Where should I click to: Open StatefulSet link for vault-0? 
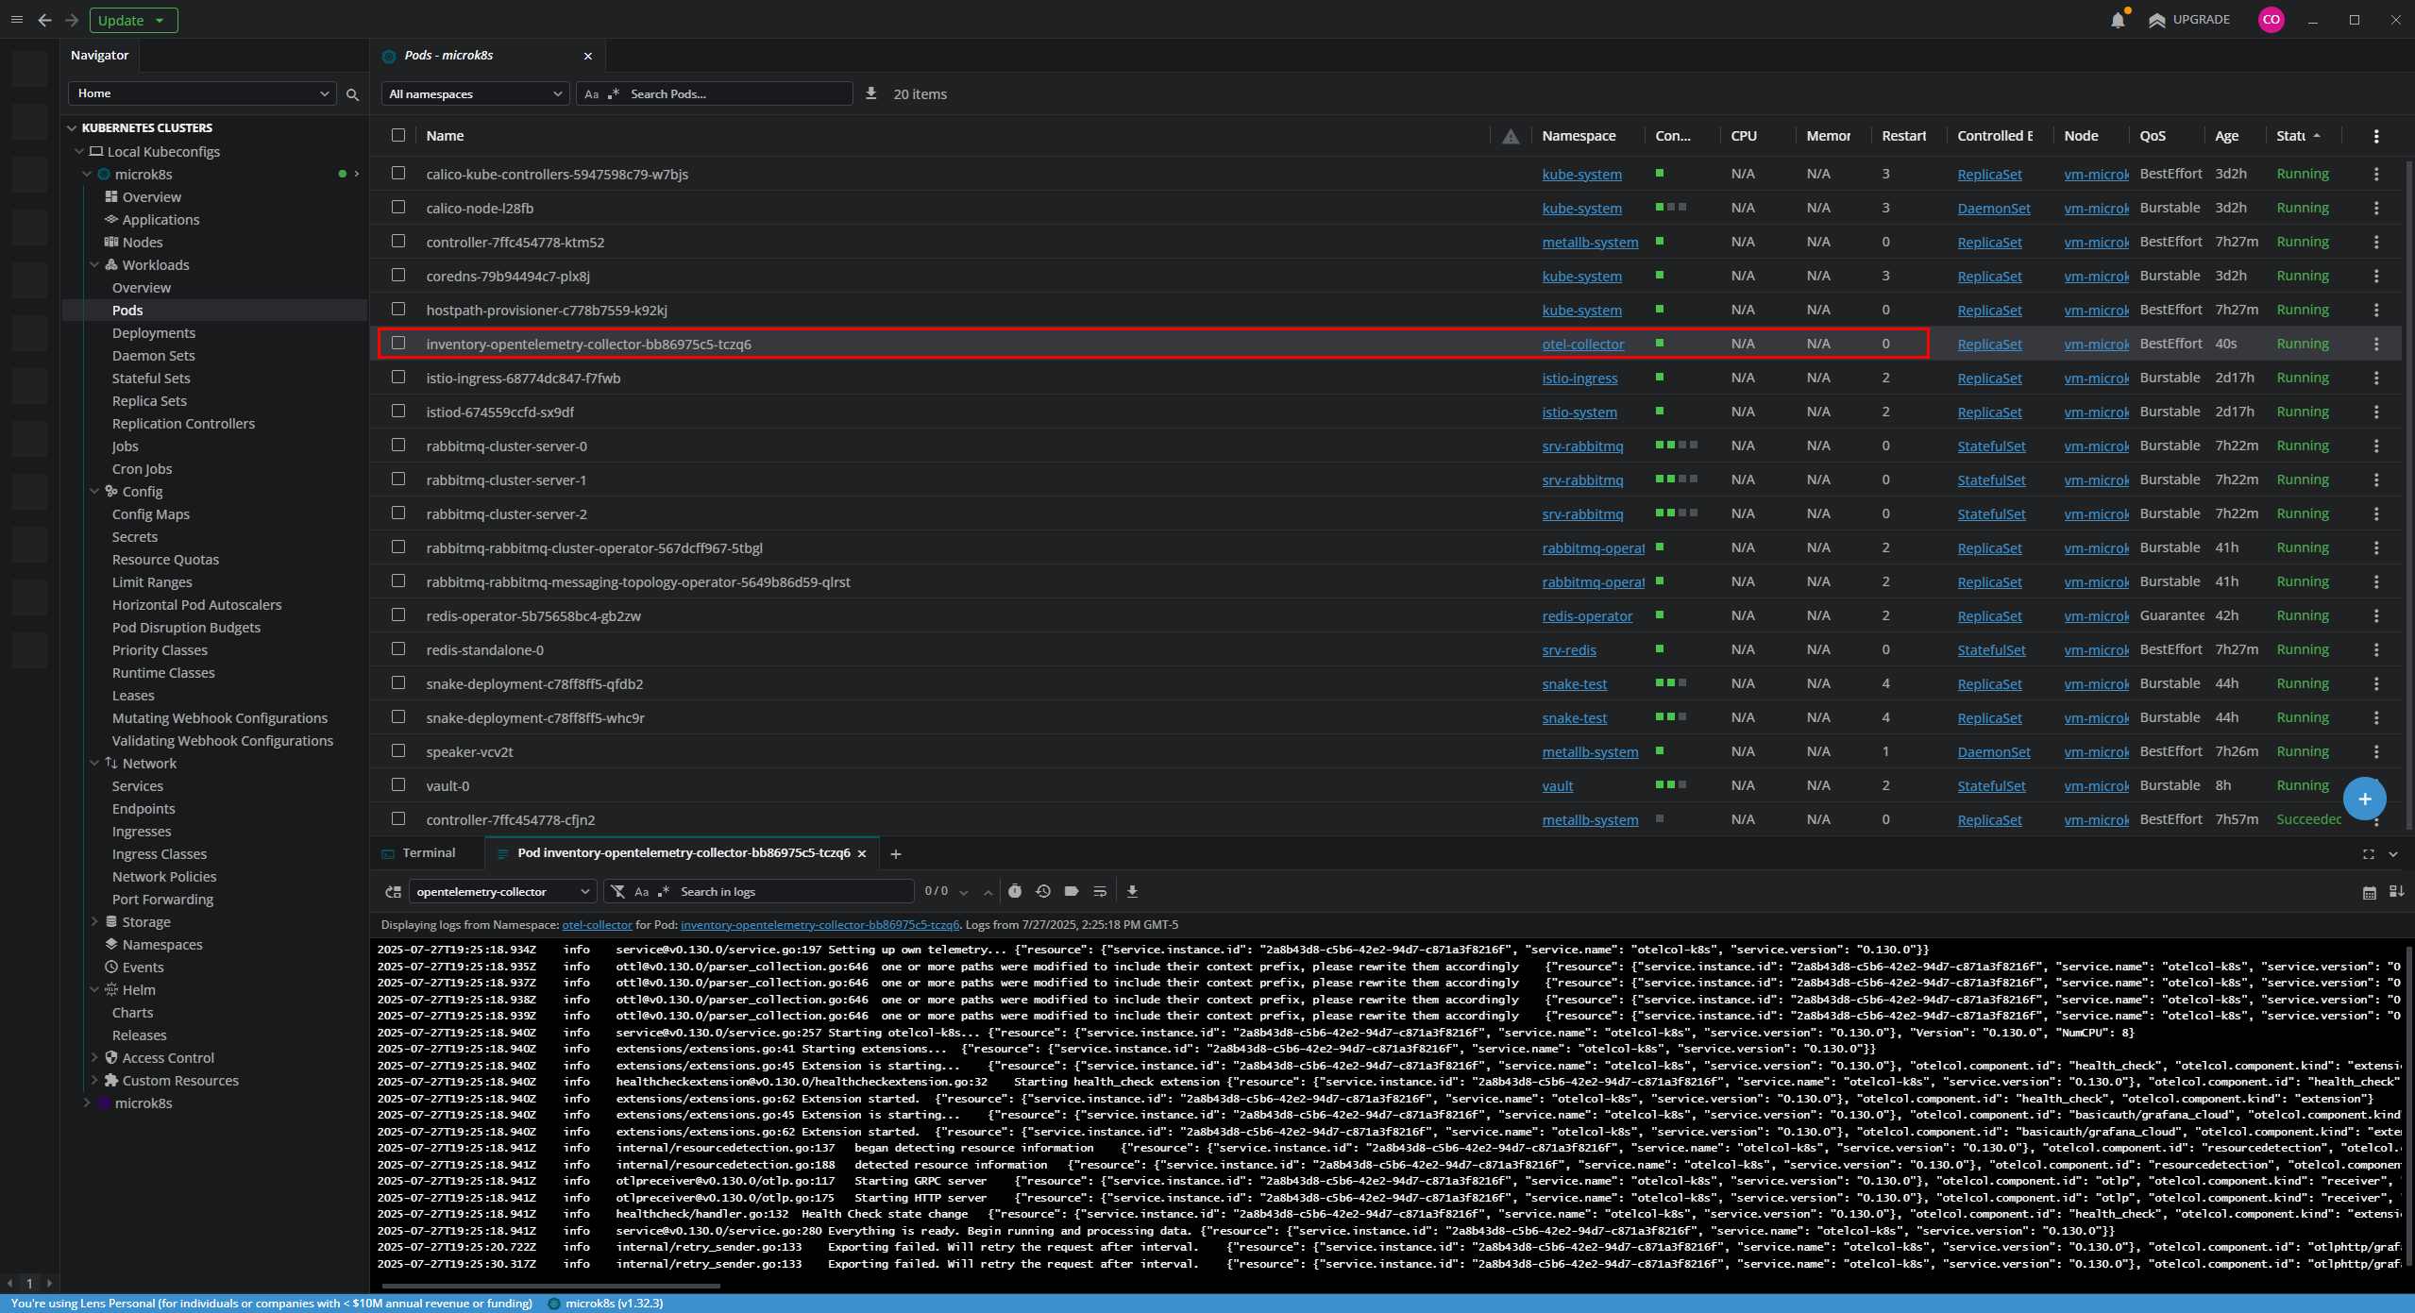click(x=1991, y=785)
